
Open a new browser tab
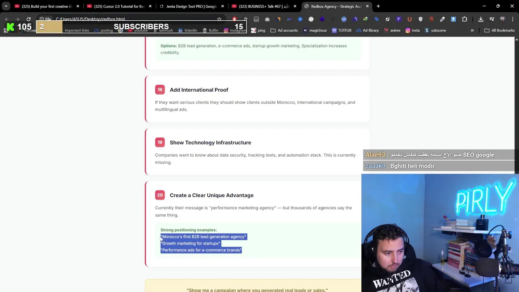(x=378, y=6)
